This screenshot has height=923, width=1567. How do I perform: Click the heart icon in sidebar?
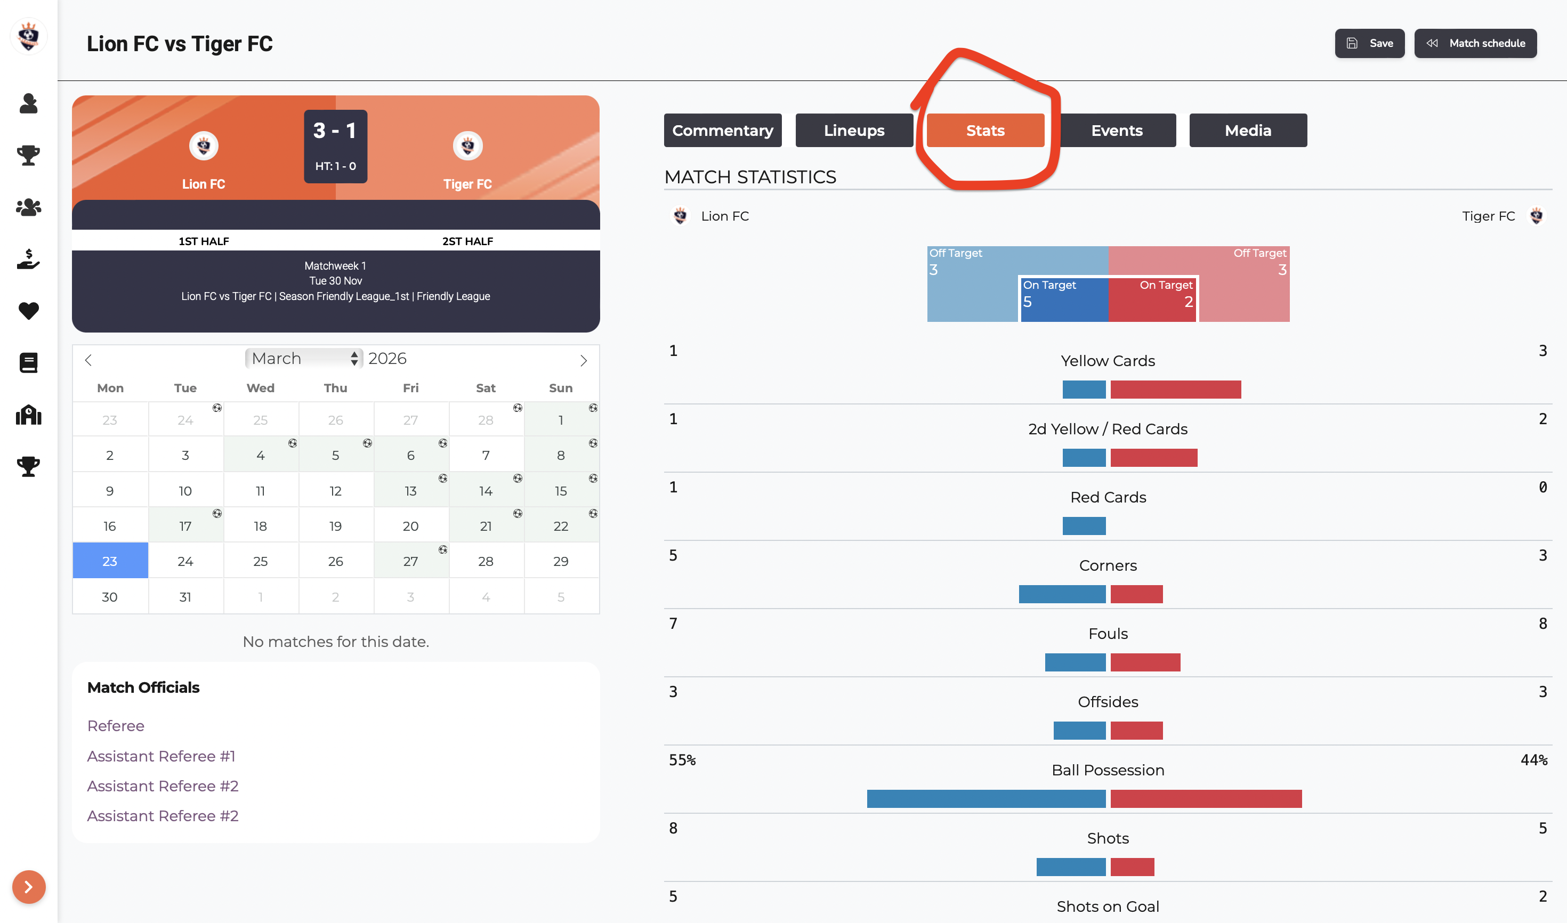coord(29,310)
